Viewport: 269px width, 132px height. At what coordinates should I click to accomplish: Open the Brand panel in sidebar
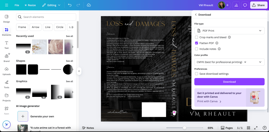pos(7,57)
